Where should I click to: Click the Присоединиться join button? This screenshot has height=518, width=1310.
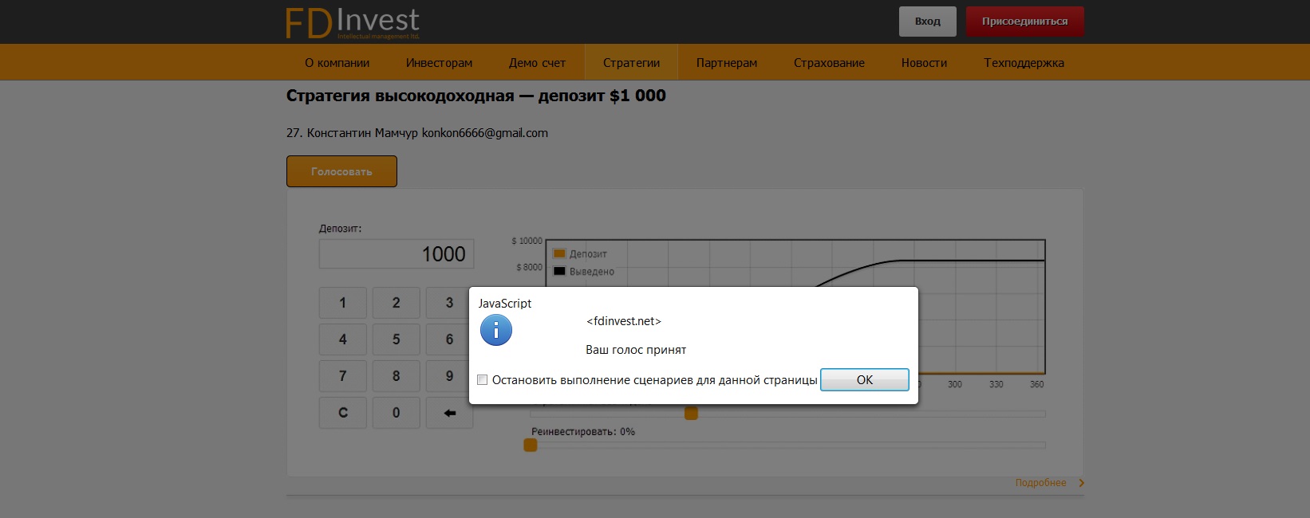(1024, 22)
